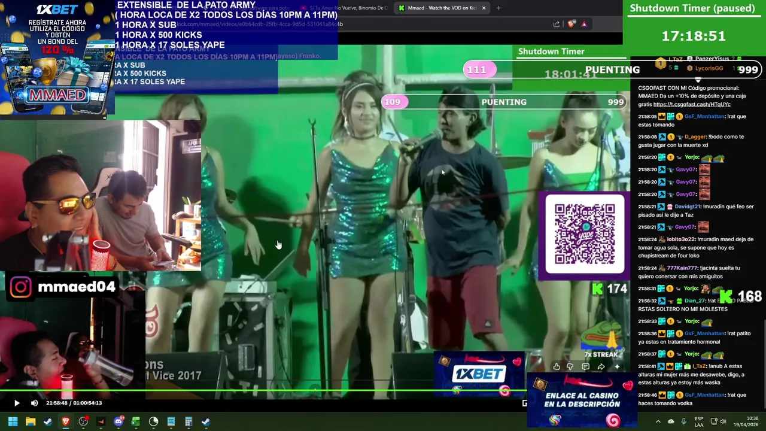
Task: Close the Mmaed Kick tab
Action: click(x=484, y=8)
